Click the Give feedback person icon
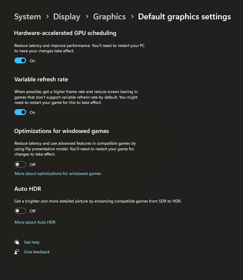243x280 pixels. point(17,252)
